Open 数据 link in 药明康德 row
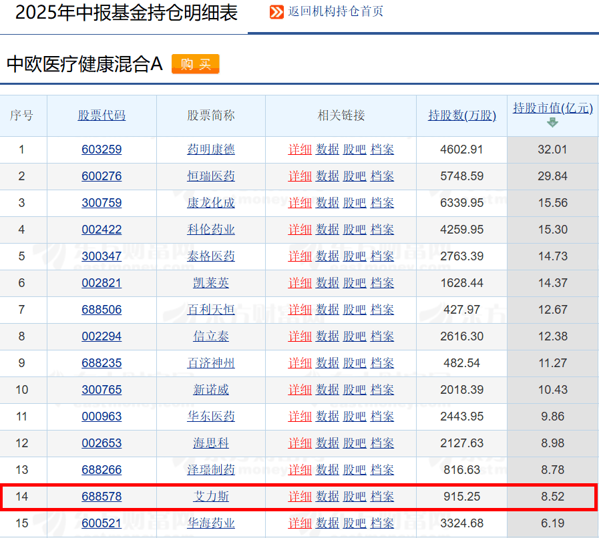 327,150
